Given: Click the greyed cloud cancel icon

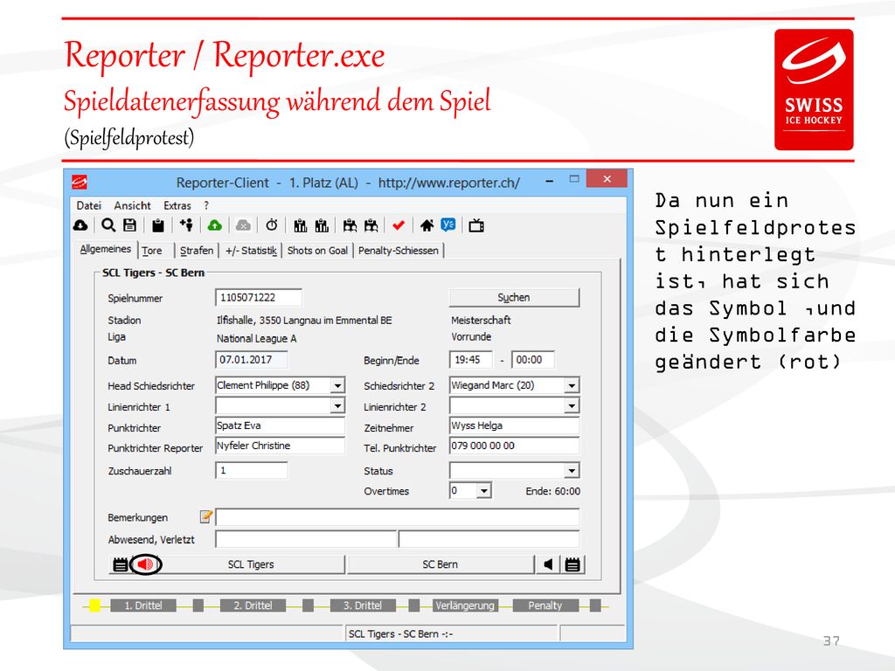Looking at the screenshot, I should pos(243,226).
